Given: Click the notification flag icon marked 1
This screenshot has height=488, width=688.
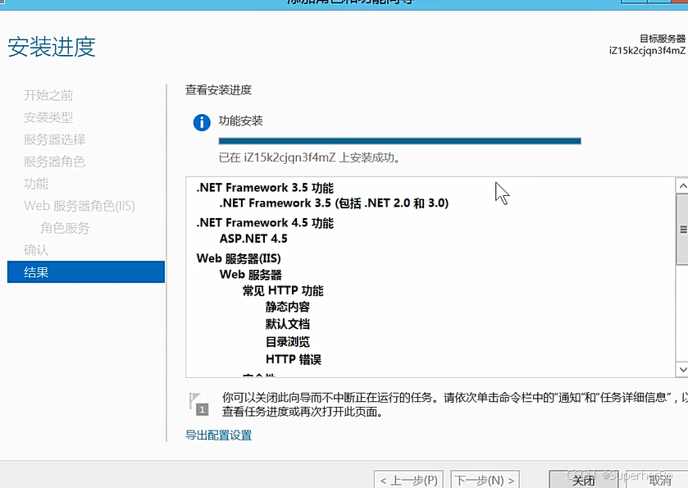Looking at the screenshot, I should [198, 404].
